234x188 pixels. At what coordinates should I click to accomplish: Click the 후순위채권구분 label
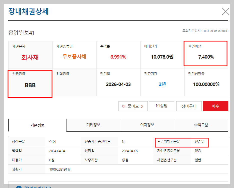[x=168, y=142]
